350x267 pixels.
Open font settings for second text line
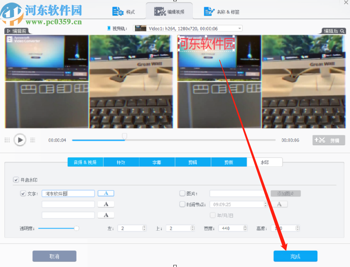click(106, 204)
